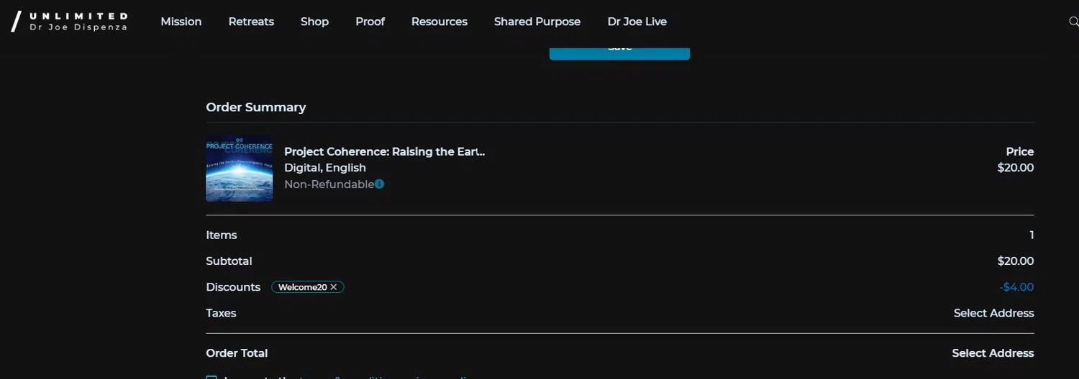Click Select Address in Taxes row
Viewport: 1079px width, 379px height.
(994, 313)
